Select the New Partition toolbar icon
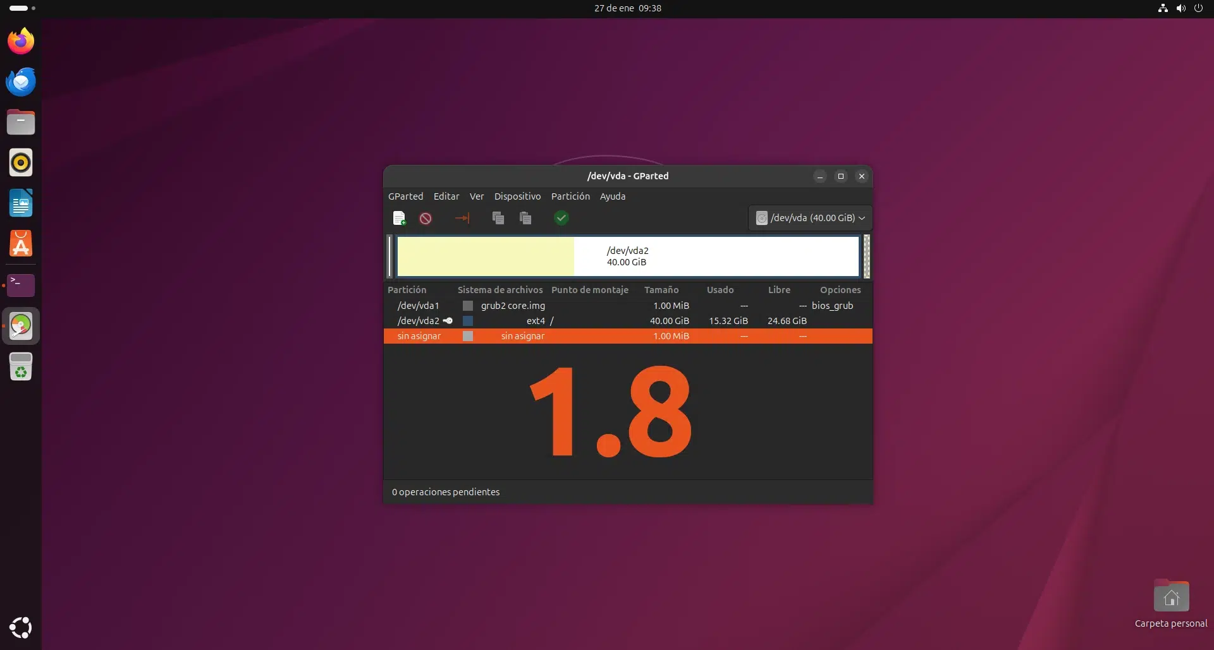 click(x=400, y=217)
